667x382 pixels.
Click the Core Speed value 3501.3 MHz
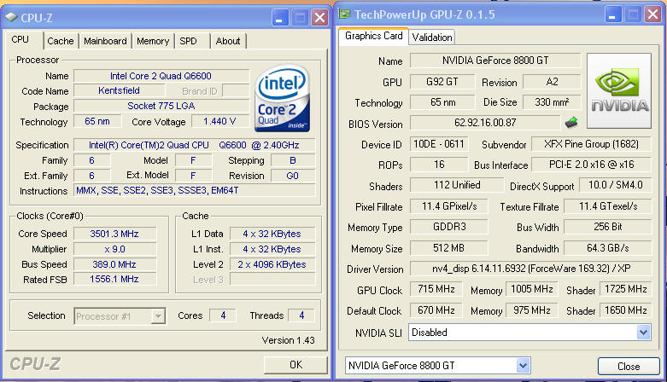[x=114, y=234]
